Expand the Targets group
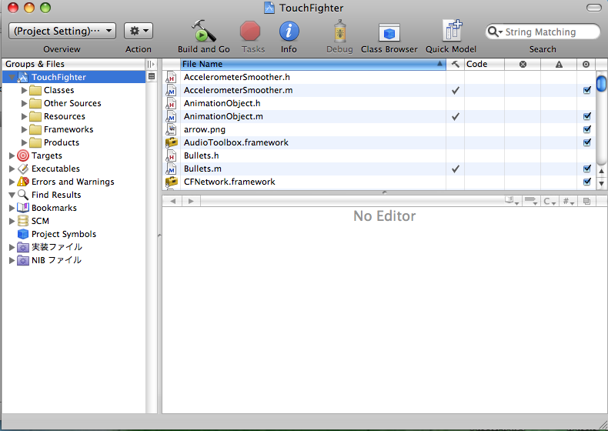The height and width of the screenshot is (431, 608). coord(12,155)
